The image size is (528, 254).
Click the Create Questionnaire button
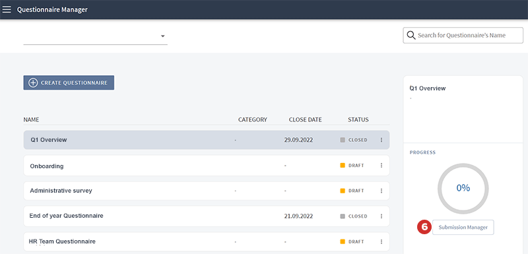point(69,82)
